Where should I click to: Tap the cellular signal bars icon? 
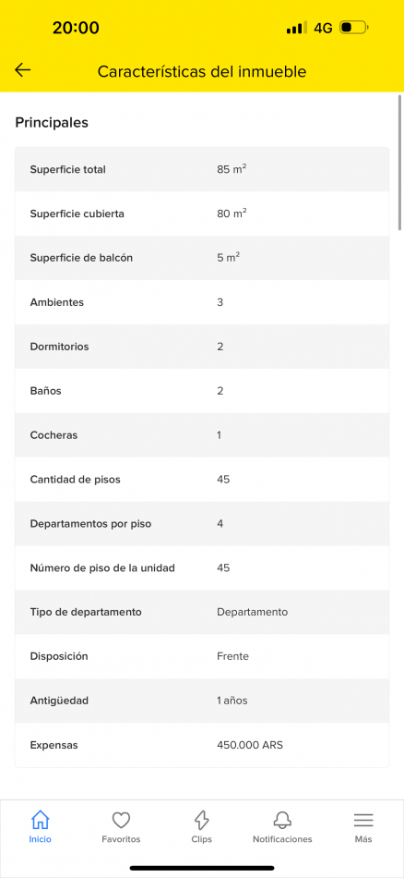tap(296, 28)
